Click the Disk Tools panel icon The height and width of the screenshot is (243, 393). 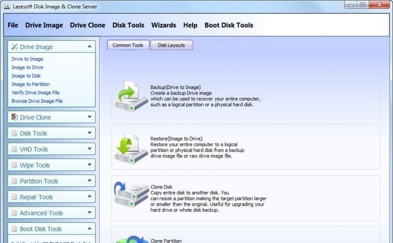15,133
